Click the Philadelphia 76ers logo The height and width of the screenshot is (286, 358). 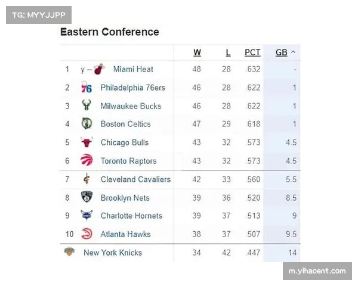tap(87, 88)
